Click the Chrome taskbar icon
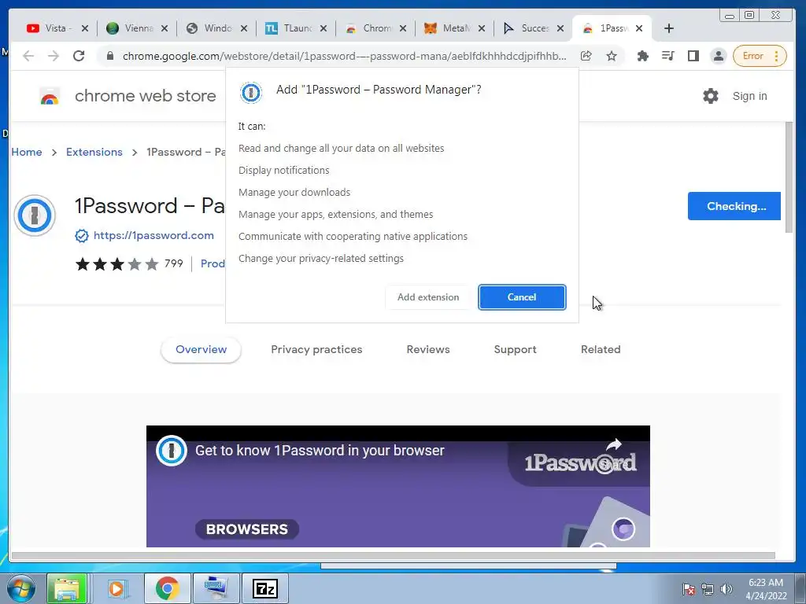 167,588
